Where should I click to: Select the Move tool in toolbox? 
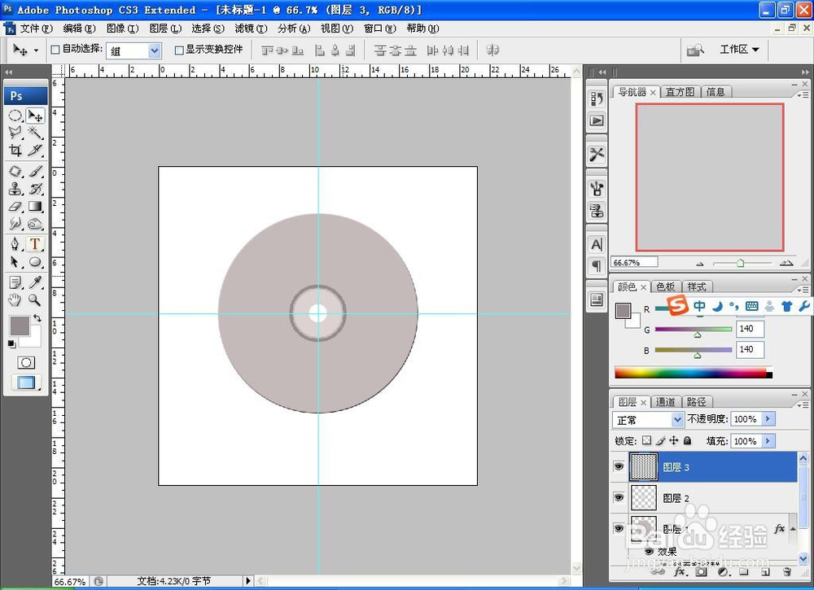(x=35, y=116)
